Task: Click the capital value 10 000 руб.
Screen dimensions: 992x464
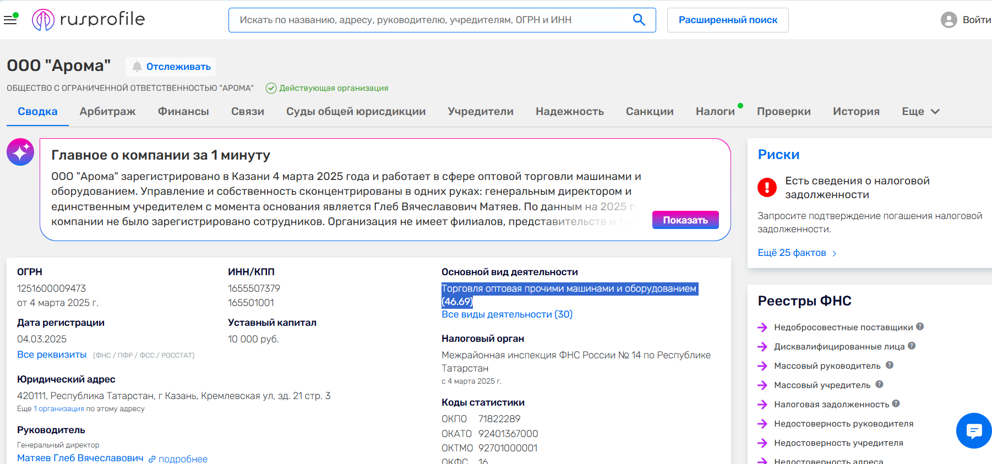Action: tap(253, 339)
